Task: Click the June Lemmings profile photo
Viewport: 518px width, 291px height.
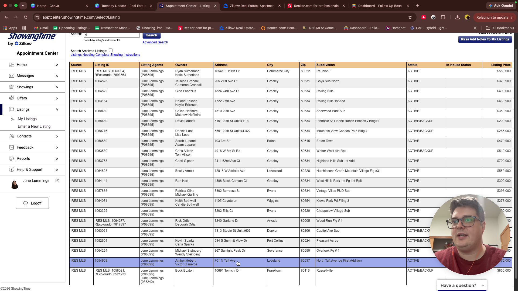Action: pos(15,184)
